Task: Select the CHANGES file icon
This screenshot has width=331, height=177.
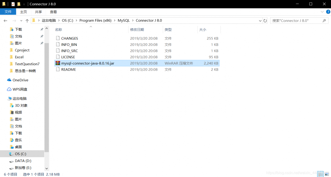Action: (x=58, y=38)
